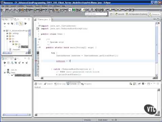Select the com.vtc package in Outline

point(12,70)
